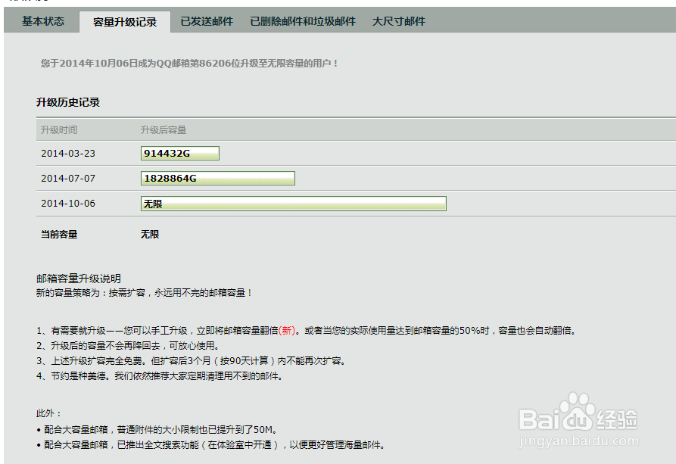Screen dimensions: 676x464
Task: Click the 升级时间 column header
Action: [x=59, y=129]
